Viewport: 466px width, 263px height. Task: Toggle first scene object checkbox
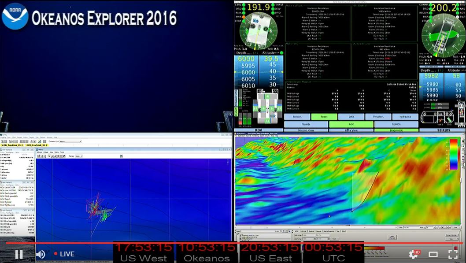point(240,235)
